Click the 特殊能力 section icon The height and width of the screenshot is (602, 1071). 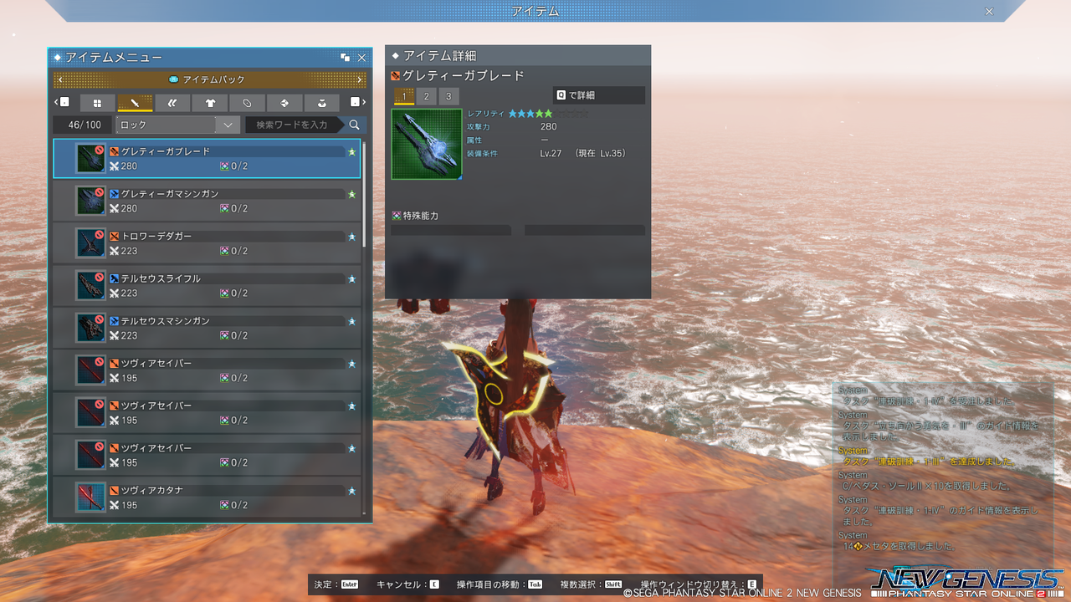click(397, 216)
